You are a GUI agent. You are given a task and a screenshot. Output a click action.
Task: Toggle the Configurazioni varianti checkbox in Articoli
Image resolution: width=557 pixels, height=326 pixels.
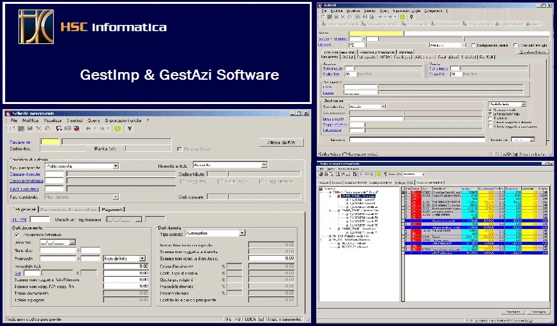point(473,45)
